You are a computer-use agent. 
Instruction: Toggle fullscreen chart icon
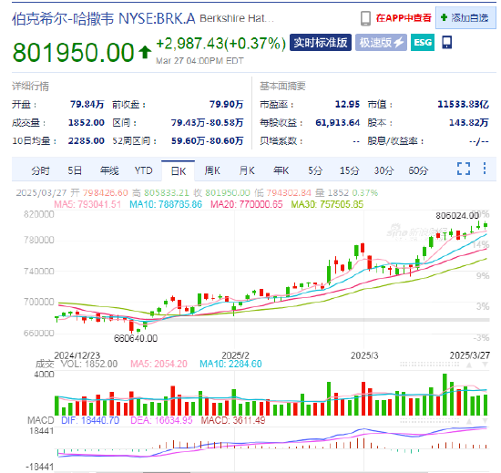(x=464, y=169)
